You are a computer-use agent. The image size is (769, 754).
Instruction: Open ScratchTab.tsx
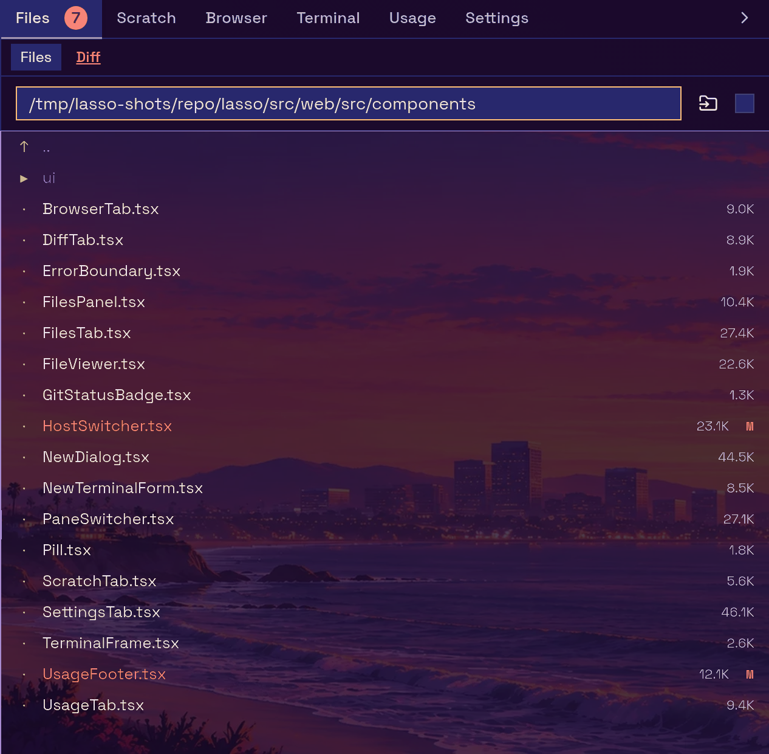pos(384,581)
